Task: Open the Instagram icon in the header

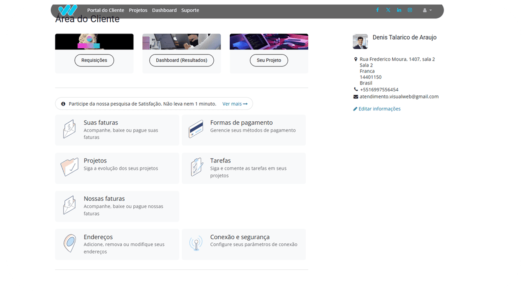Action: pos(410,10)
